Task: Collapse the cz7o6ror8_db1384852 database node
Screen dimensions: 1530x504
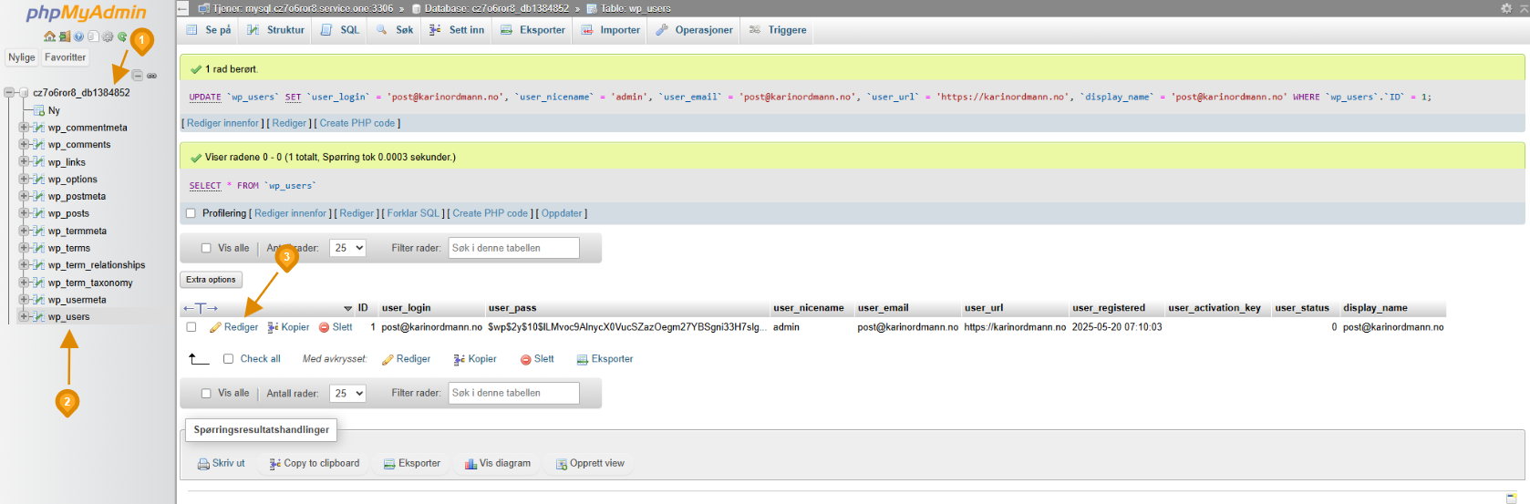Action: [9, 93]
